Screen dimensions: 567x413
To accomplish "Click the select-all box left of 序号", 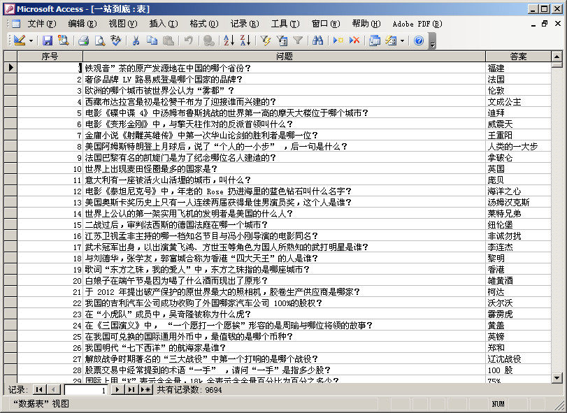I will coord(10,57).
